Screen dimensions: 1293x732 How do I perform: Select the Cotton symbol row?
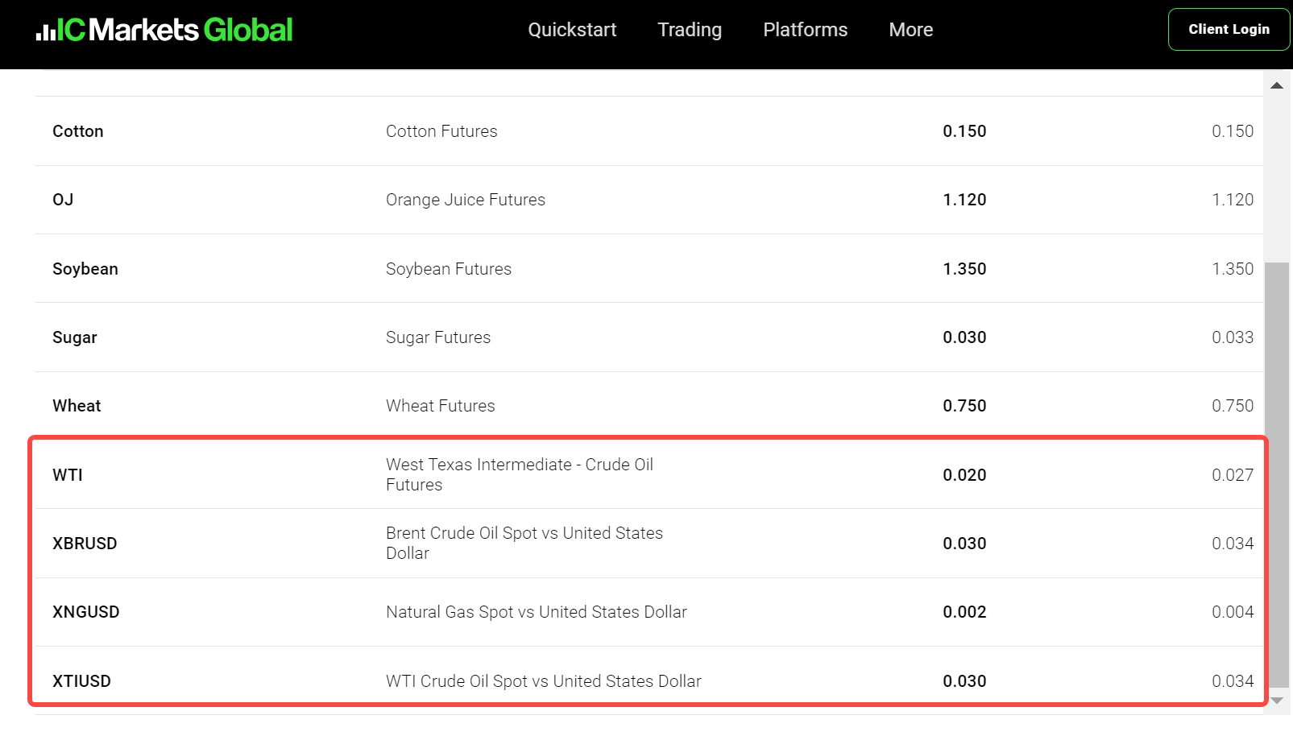click(x=649, y=131)
